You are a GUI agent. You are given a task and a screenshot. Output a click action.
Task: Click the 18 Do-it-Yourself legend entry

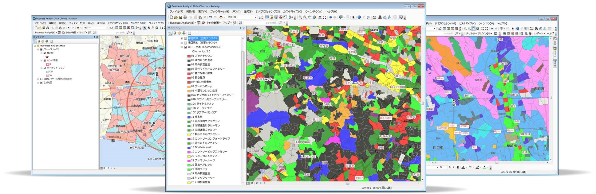(x=201, y=147)
